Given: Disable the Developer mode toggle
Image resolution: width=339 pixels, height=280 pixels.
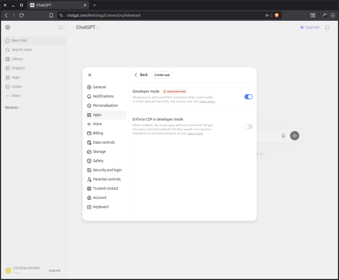Looking at the screenshot, I should coord(249,97).
